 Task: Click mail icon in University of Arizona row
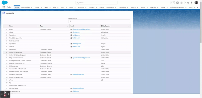tap(71, 74)
